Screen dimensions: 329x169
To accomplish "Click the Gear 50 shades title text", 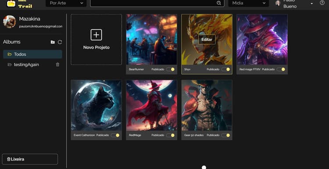I will [x=194, y=135].
